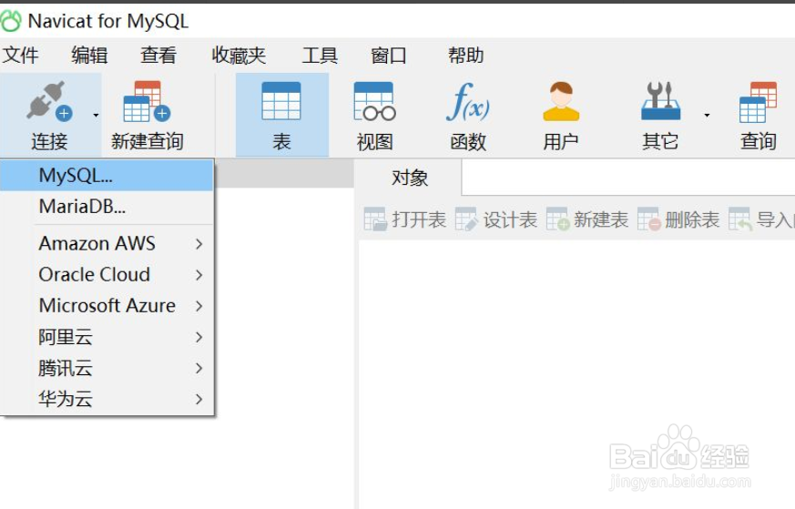Image resolution: width=795 pixels, height=509 pixels.
Task: Open the 帮助 menu
Action: (x=465, y=55)
